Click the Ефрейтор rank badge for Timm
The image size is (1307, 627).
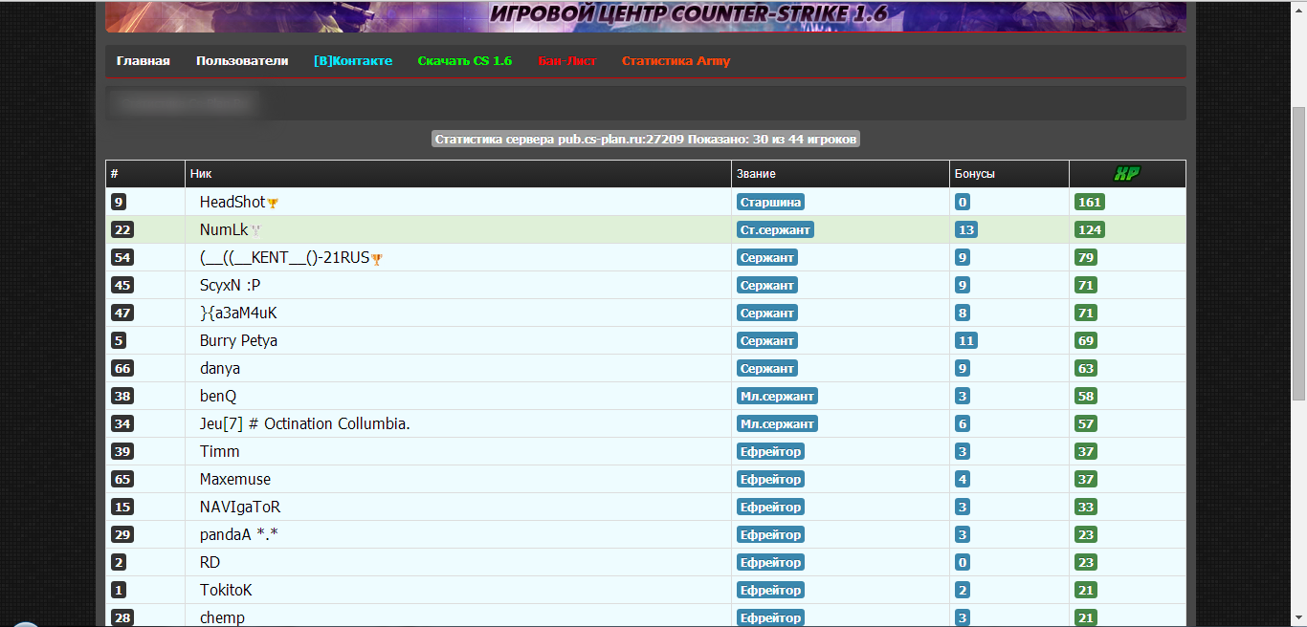pos(770,452)
